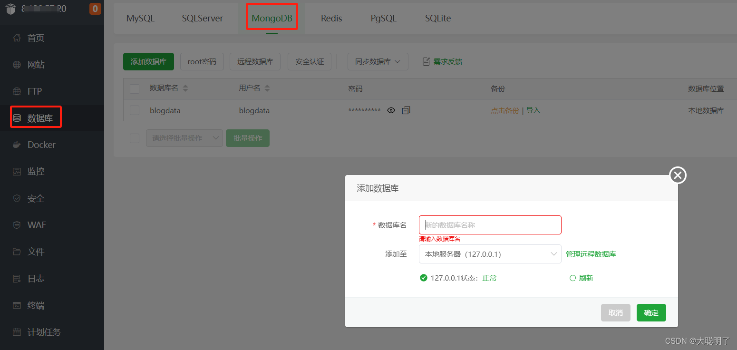Tick the select-all checkbox in table header
This screenshot has height=350, width=737.
(x=135, y=88)
